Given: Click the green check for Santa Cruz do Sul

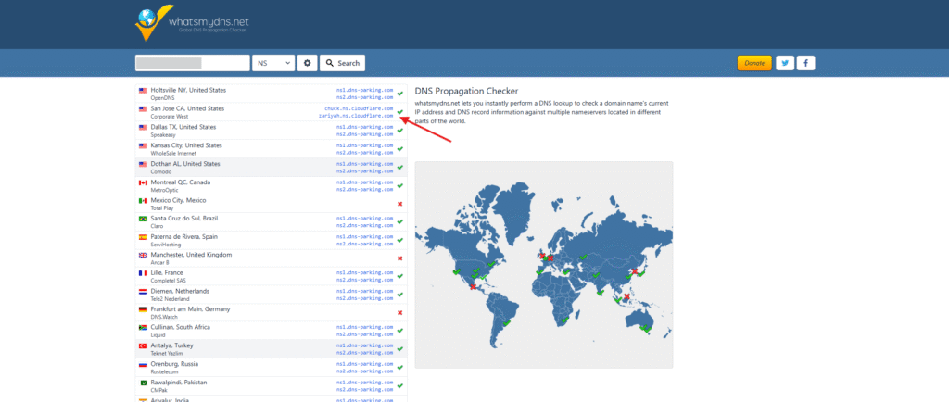Looking at the screenshot, I should (x=399, y=222).
